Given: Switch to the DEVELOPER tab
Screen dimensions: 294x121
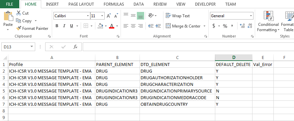Looking at the screenshot, I should (205, 4).
